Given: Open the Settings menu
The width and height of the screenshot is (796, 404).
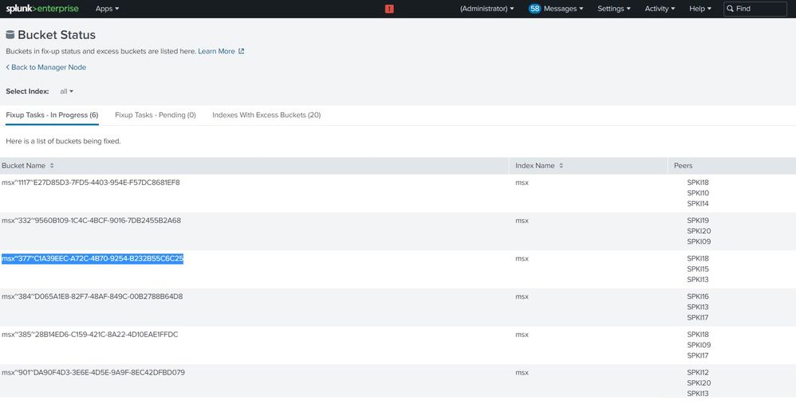Looking at the screenshot, I should pyautogui.click(x=613, y=9).
